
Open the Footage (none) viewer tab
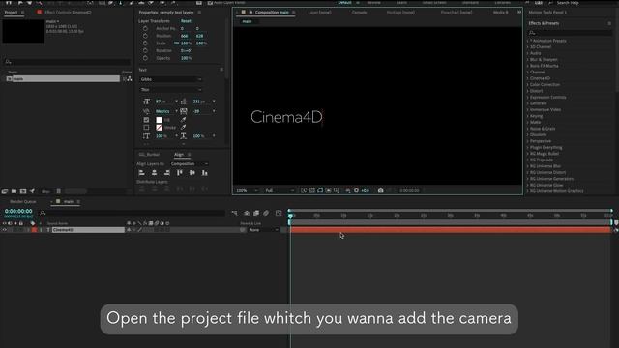(400, 13)
